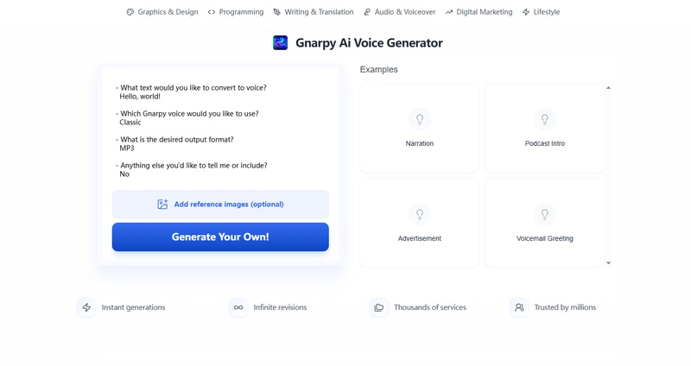Click Add reference images (optional) button

220,205
